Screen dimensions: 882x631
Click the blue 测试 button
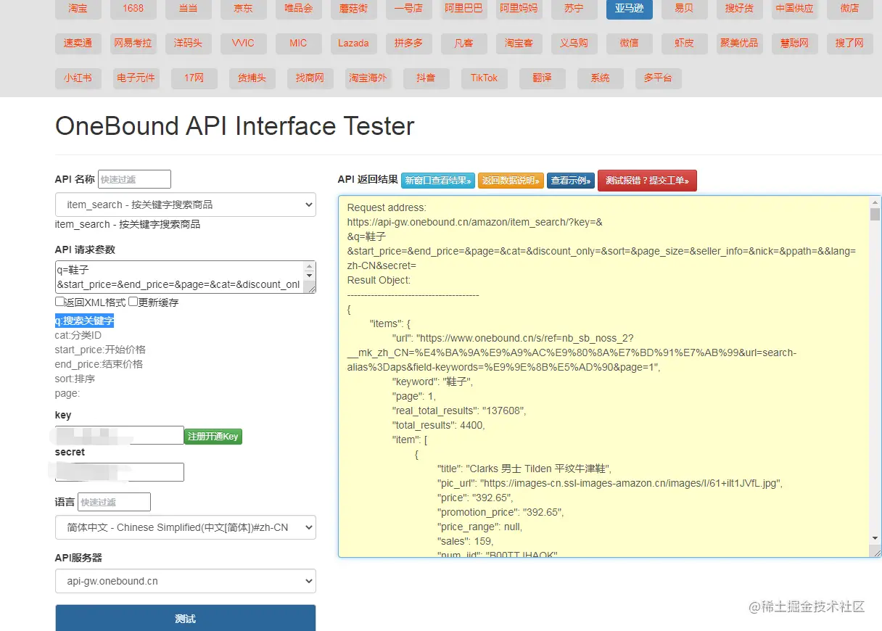[x=185, y=619]
